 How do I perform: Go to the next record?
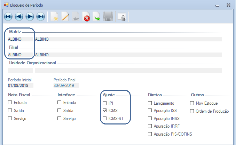click(x=30, y=16)
